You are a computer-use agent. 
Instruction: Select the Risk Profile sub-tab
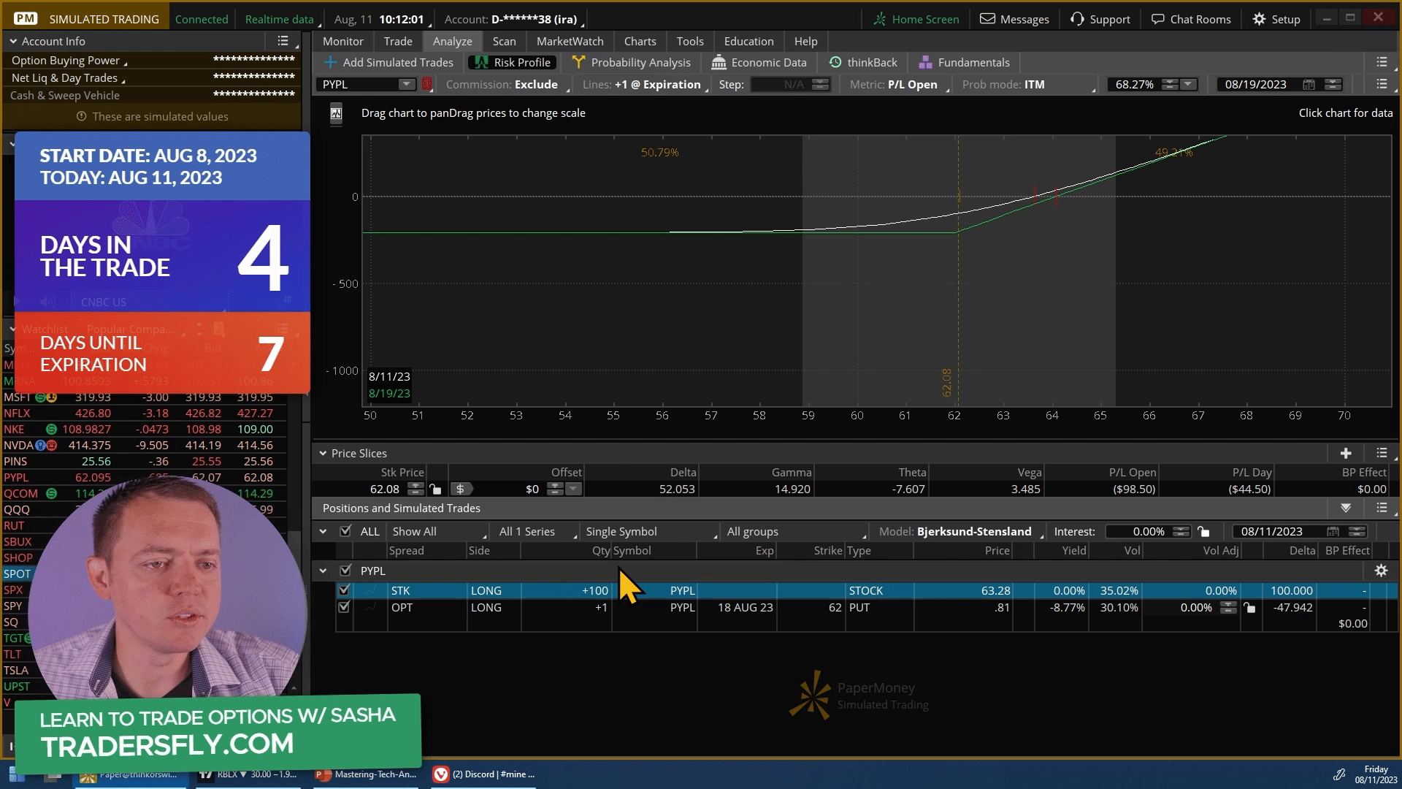coord(513,63)
